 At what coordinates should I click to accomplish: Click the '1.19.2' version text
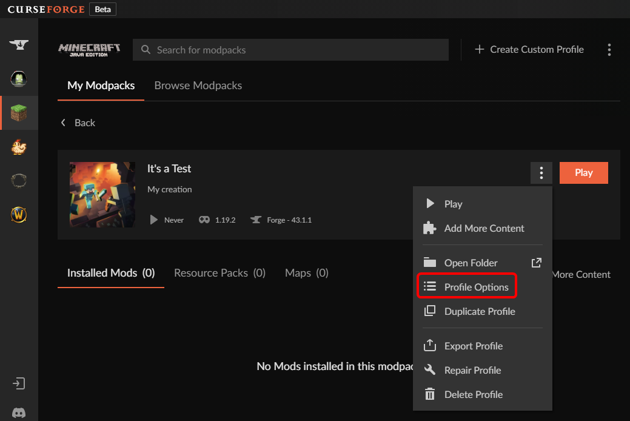(x=225, y=220)
